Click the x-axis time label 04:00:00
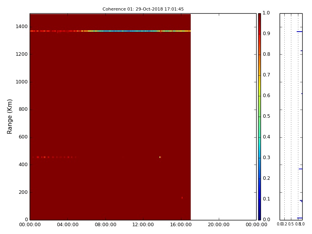 (67, 225)
